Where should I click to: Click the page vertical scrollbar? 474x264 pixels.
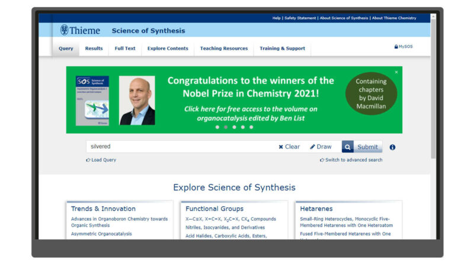point(433,88)
